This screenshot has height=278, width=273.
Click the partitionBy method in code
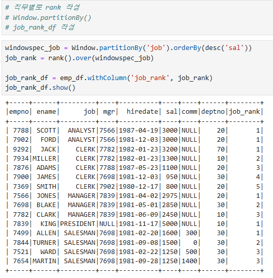[x=121, y=47]
